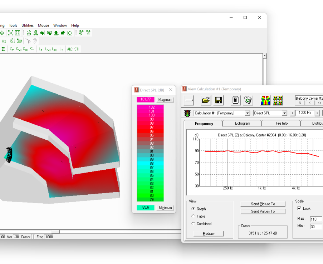Switch to the Echogram tab
Image resolution: width=323 pixels, height=264 pixels.
[242, 123]
